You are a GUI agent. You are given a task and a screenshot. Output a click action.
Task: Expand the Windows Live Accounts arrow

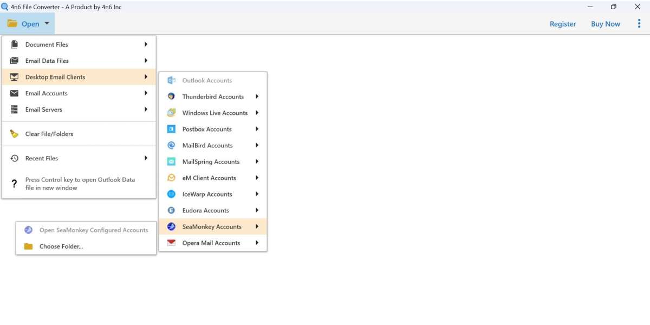[257, 113]
